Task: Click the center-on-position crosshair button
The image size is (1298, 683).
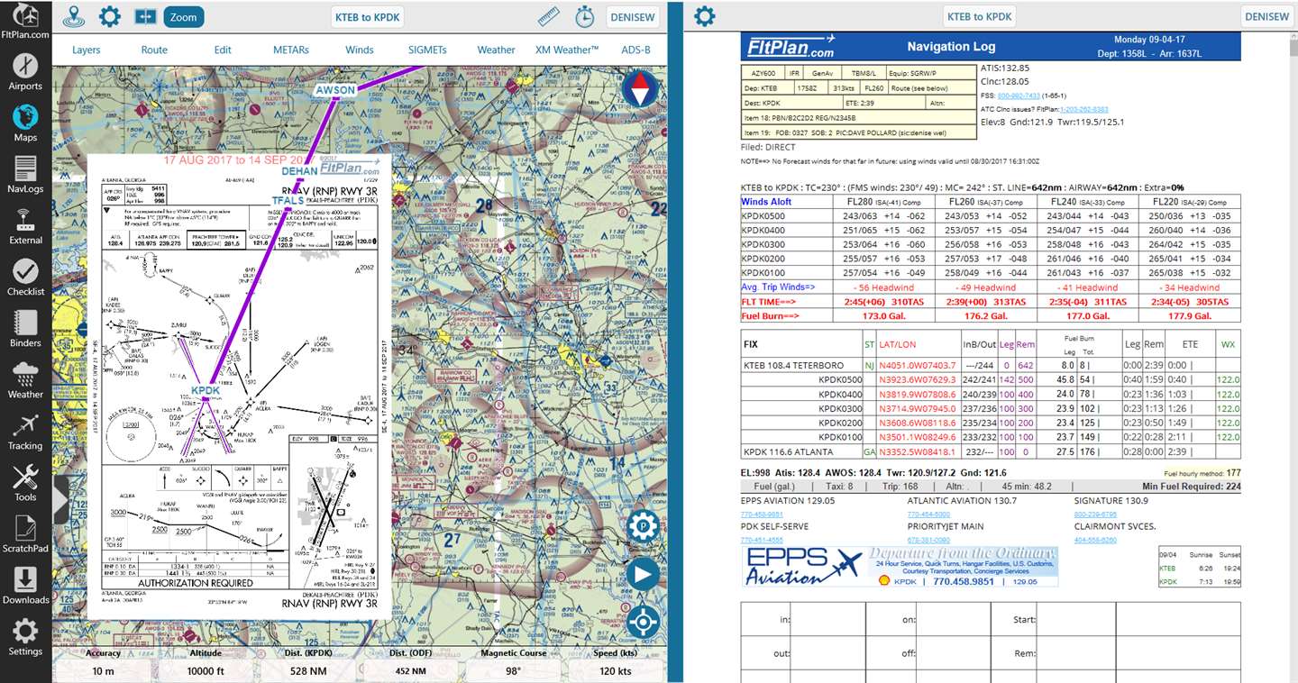Action: point(642,622)
